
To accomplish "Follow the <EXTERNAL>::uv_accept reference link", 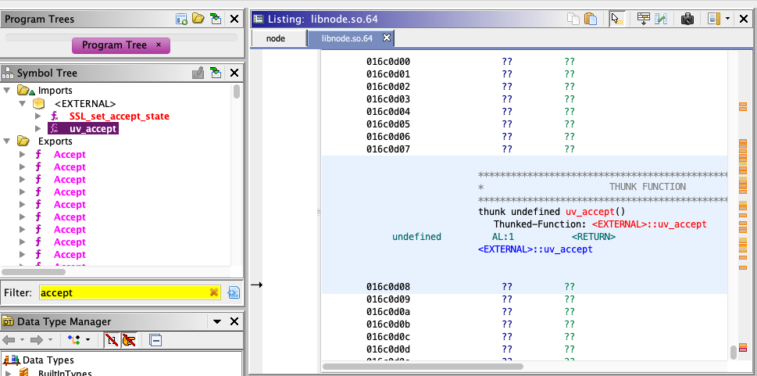I will click(535, 249).
